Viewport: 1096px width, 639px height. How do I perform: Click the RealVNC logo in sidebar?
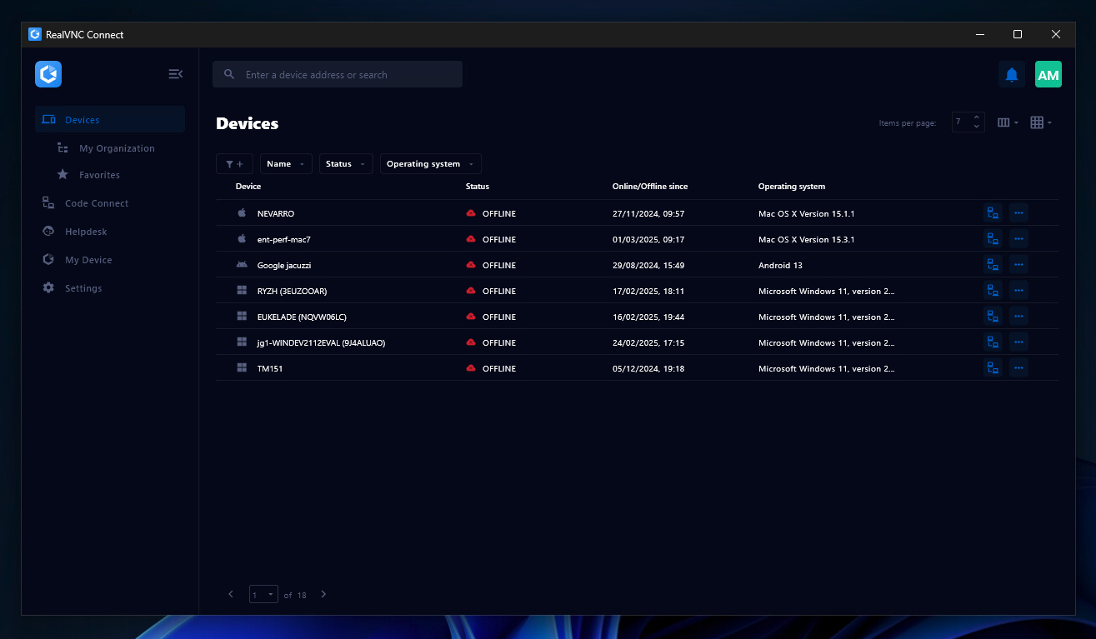(48, 74)
